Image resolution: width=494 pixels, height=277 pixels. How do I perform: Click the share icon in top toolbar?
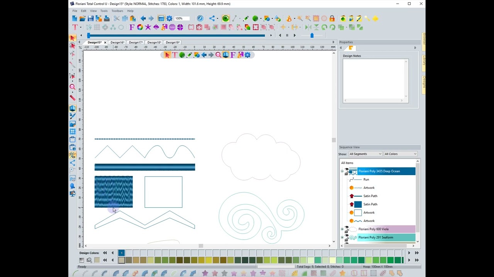211,18
